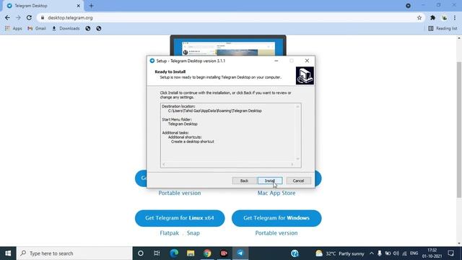
Task: Click the Chrome media control circle icon
Action: pyautogui.click(x=408, y=6)
